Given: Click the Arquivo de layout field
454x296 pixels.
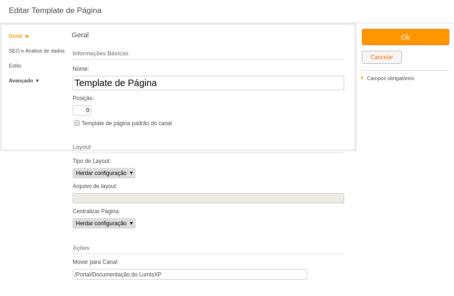Looking at the screenshot, I should click(208, 198).
